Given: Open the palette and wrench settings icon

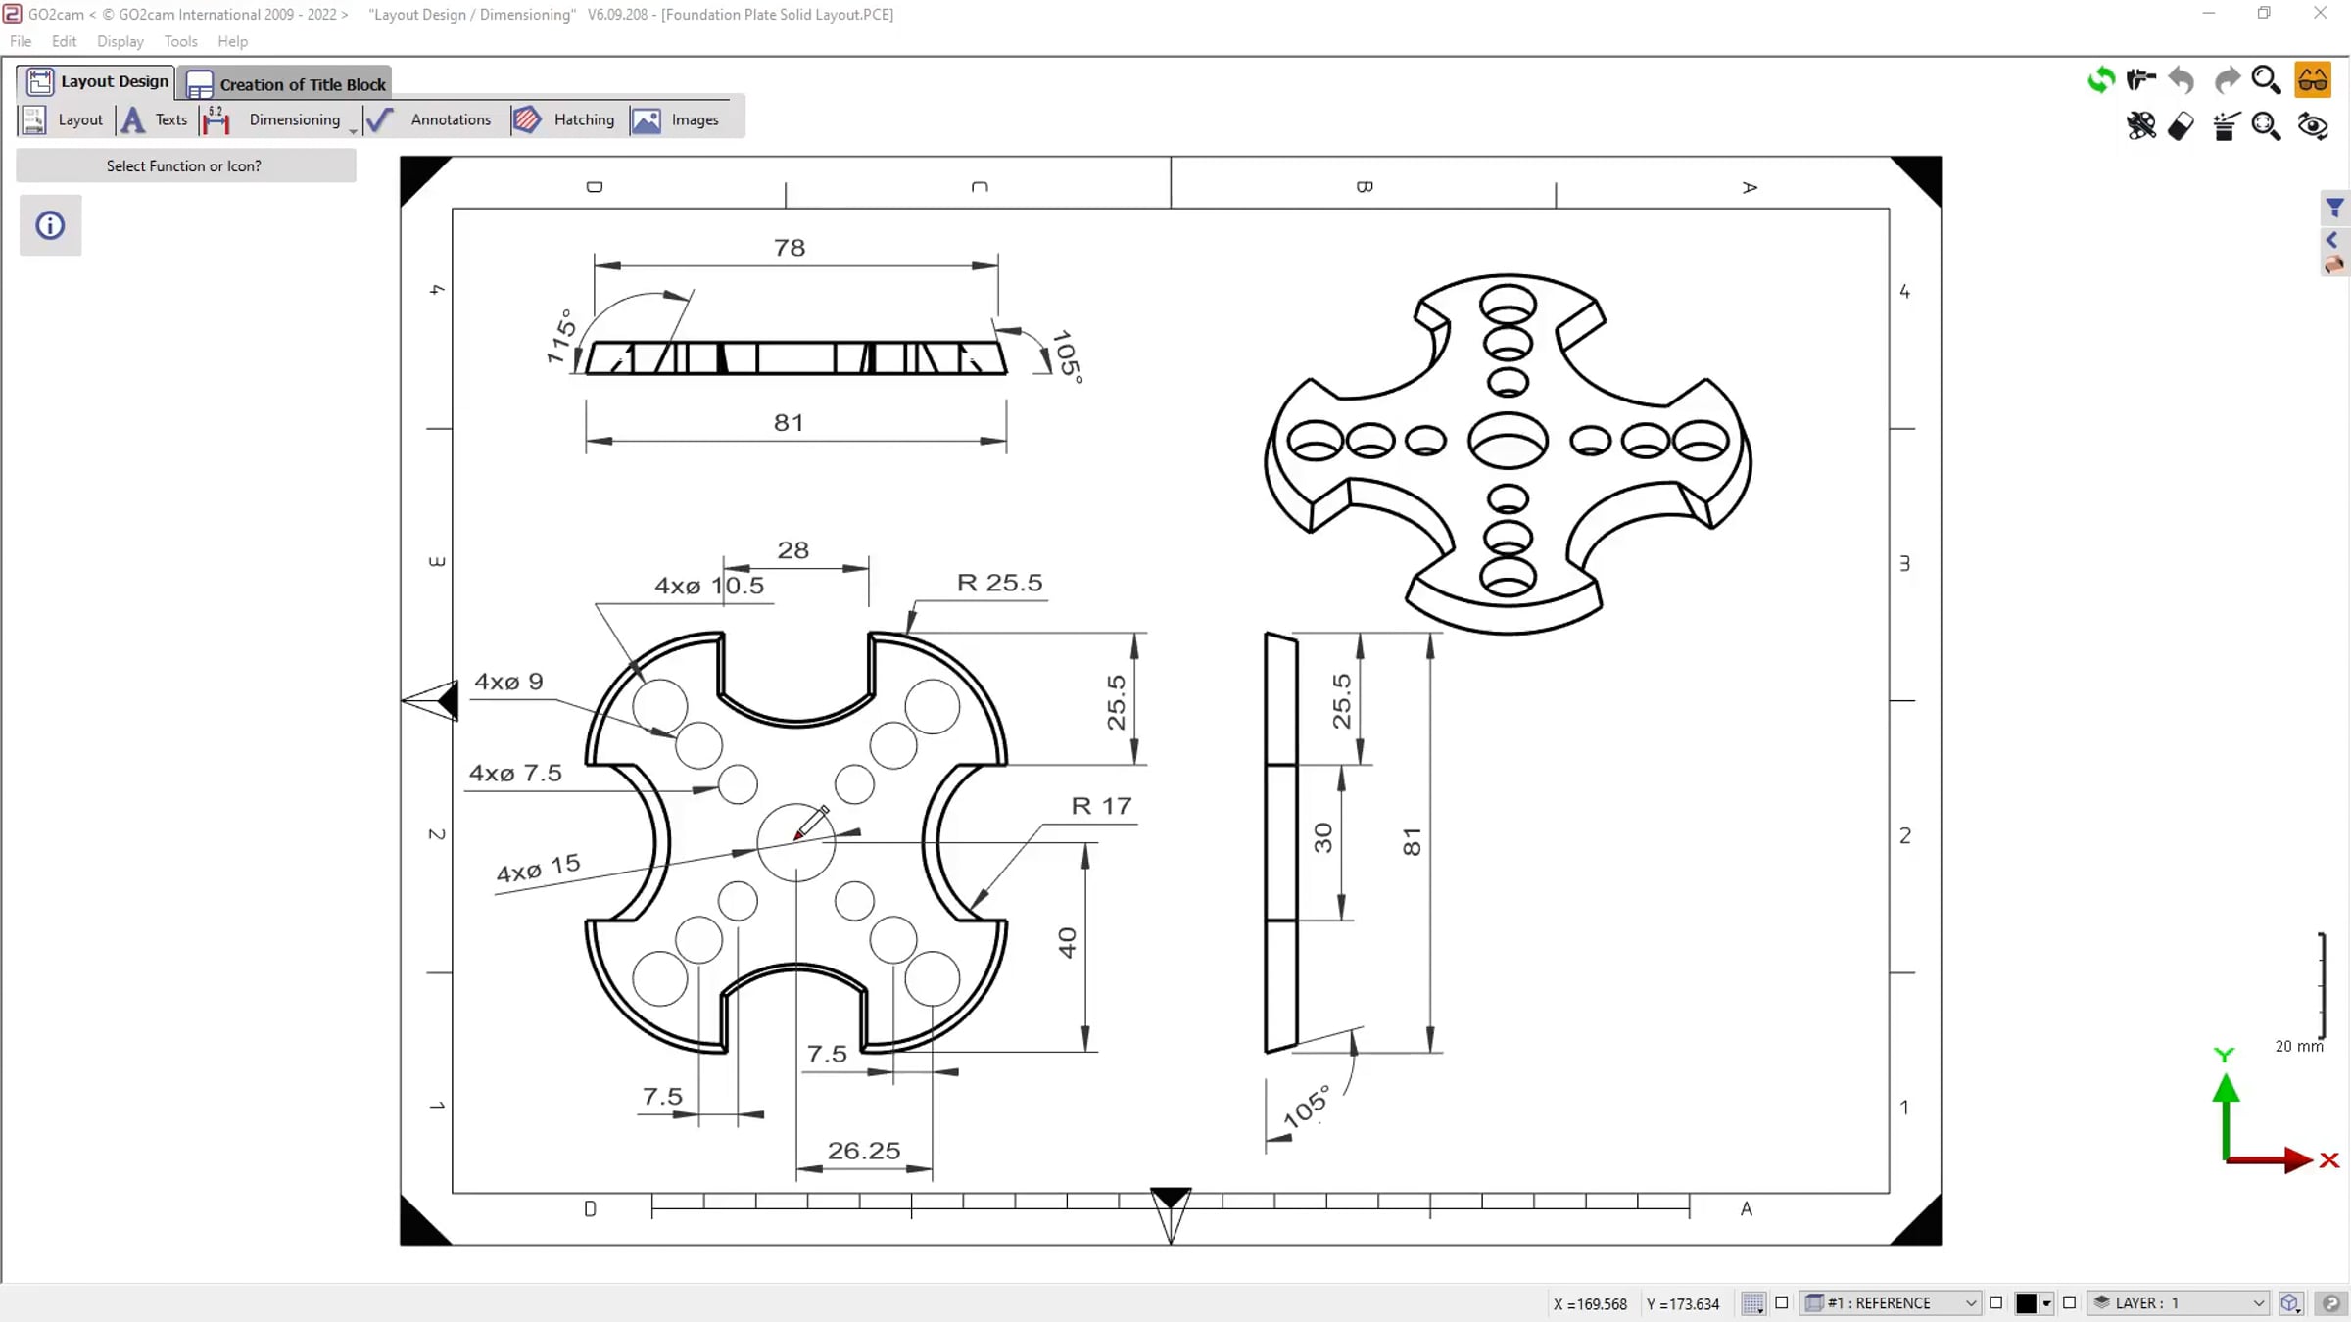Looking at the screenshot, I should tap(2141, 125).
